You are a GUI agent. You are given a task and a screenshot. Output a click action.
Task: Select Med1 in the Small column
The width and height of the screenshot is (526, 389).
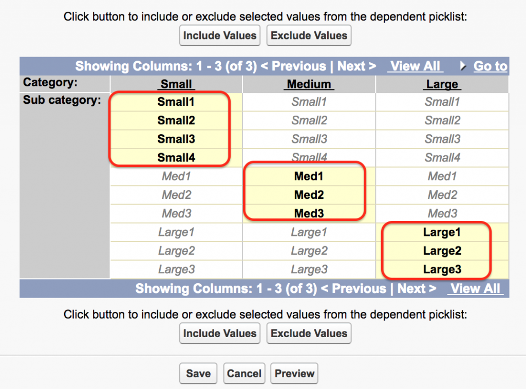click(x=176, y=176)
